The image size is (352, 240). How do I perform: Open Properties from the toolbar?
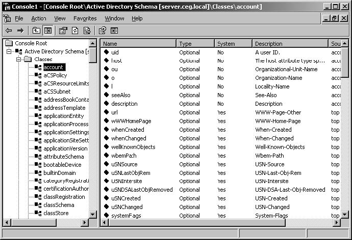click(63, 31)
